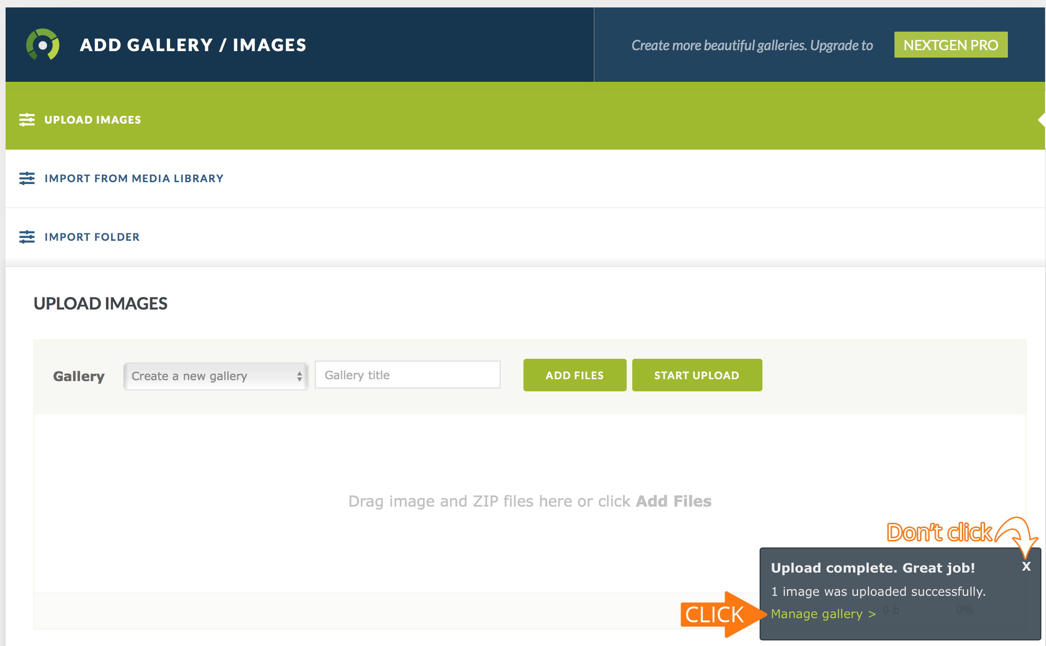Click the Add Gallery / Images page heading
Screen dimensions: 1046x646
193,45
